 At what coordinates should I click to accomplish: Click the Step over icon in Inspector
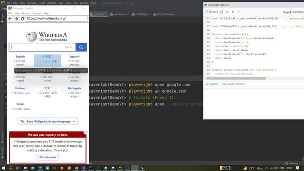tap(239, 12)
